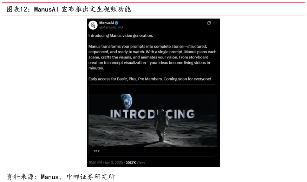Open the 207.7K view count
307x182 pixels.
[131, 162]
